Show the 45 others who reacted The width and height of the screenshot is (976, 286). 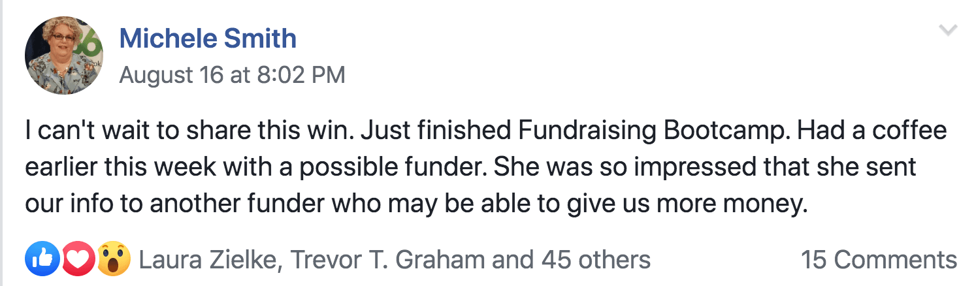(596, 260)
